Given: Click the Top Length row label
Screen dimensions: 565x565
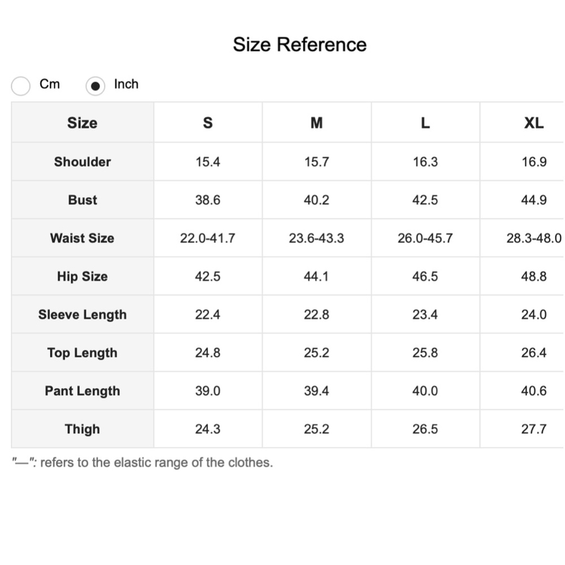Looking at the screenshot, I should point(82,353).
